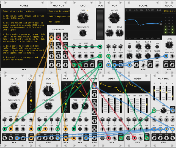
Task: Click the MIX output port on VCA MIX
Action: pos(172,111)
